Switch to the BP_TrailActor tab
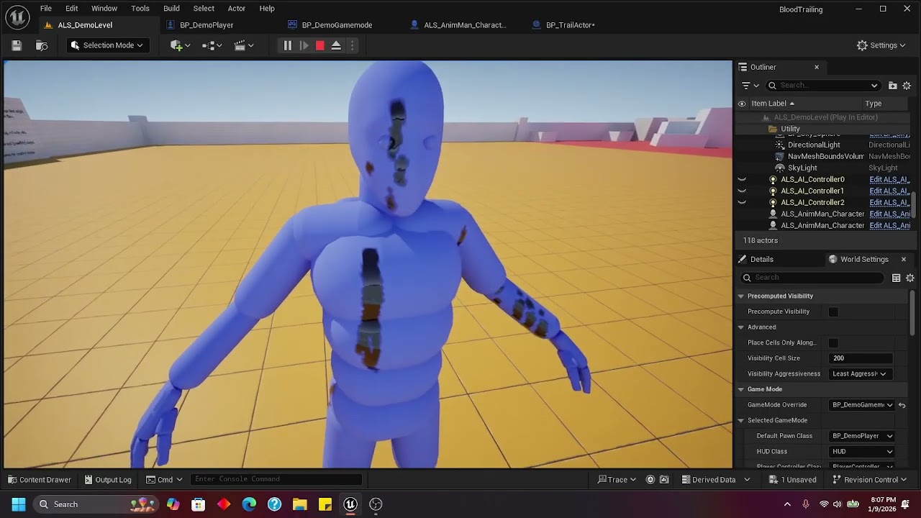921x518 pixels. coord(570,25)
